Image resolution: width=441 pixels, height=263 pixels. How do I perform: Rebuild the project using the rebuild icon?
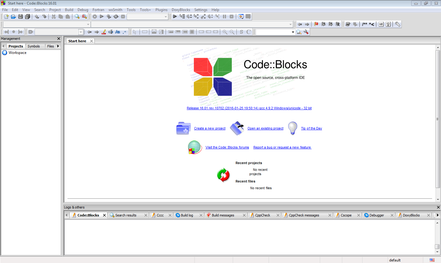[x=116, y=17]
